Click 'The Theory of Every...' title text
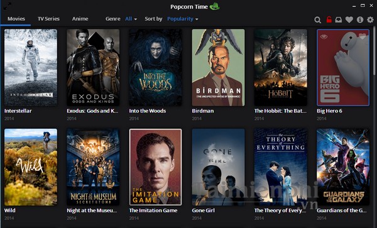This screenshot has height=228, width=377. [x=280, y=210]
